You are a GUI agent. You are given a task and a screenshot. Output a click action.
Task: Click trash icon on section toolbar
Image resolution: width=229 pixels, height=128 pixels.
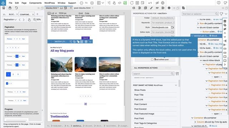[86, 42]
